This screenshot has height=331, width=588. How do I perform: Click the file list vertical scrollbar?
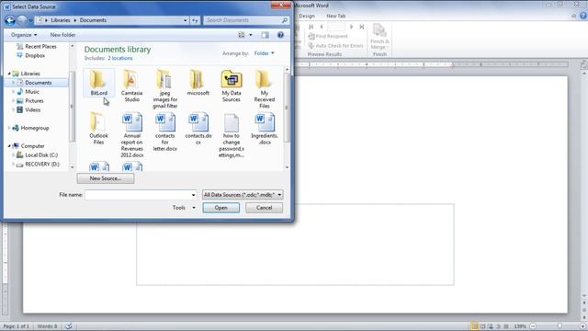click(288, 108)
